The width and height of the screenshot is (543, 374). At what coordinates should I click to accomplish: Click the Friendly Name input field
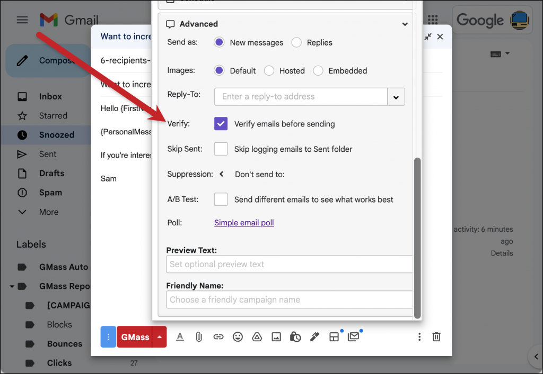pyautogui.click(x=290, y=299)
